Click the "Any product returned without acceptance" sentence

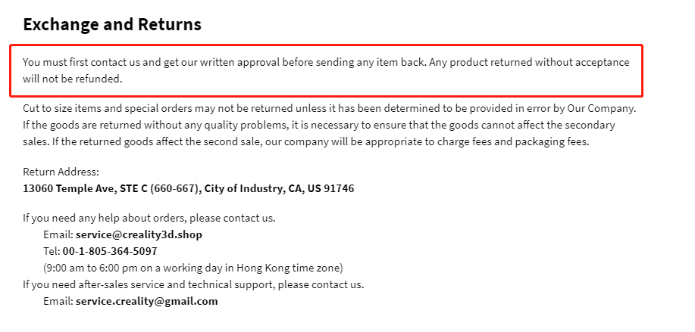click(530, 62)
